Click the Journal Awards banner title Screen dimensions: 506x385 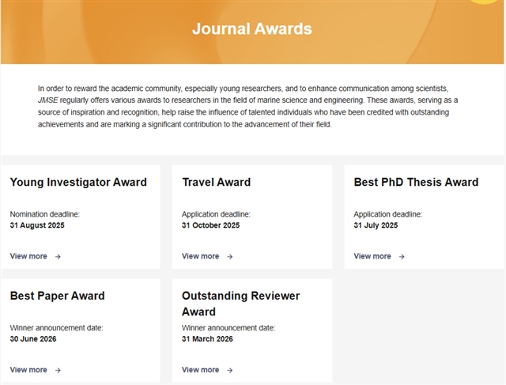pyautogui.click(x=252, y=29)
